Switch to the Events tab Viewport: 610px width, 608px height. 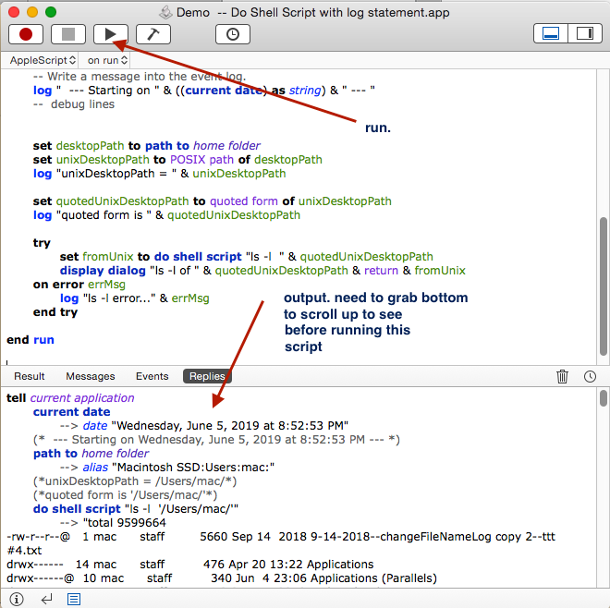point(152,376)
